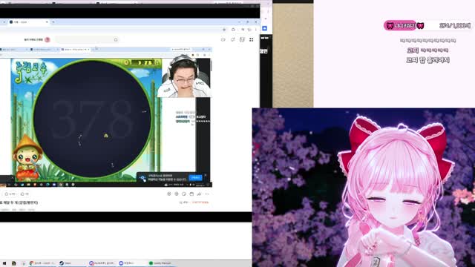This screenshot has height=267, width=475.
Task: Switch to the Chrome window in taskbar
Action: (x=42, y=263)
